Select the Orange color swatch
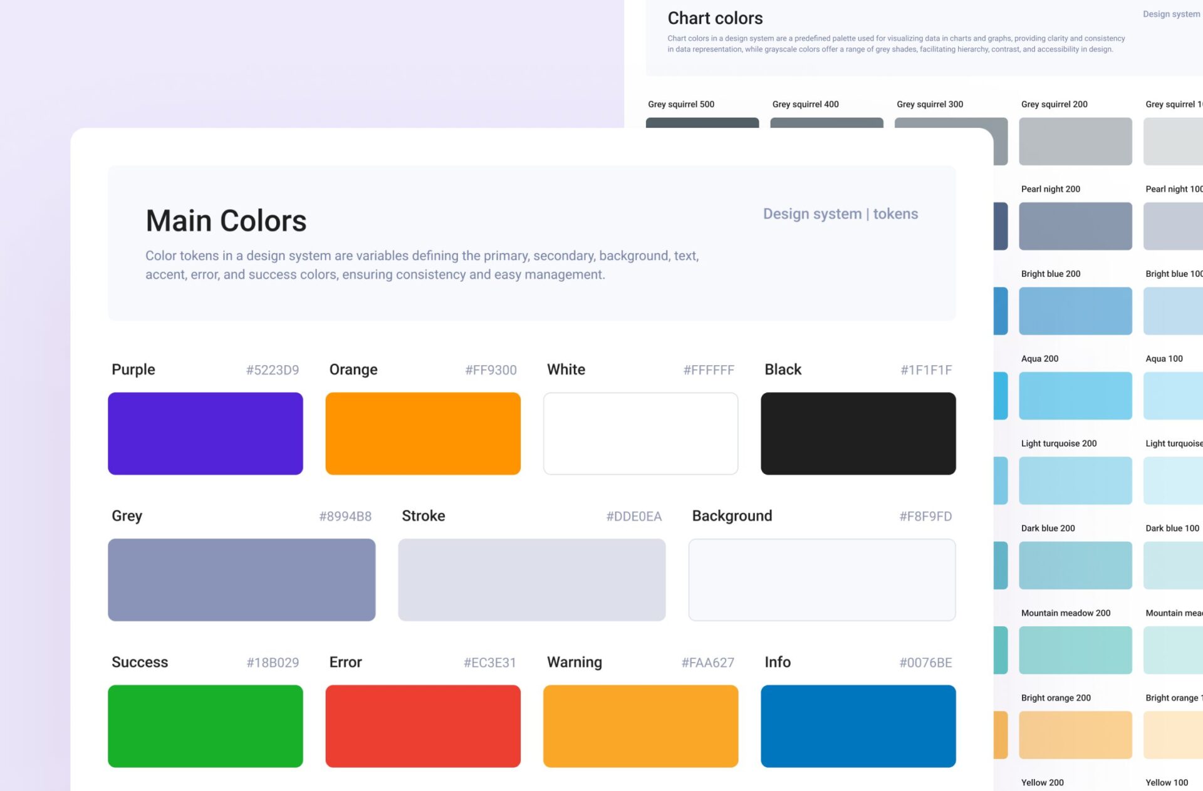Screen dimensions: 1203x791 click(422, 433)
